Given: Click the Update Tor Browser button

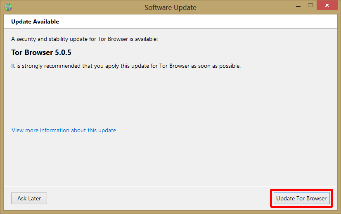Looking at the screenshot, I should pyautogui.click(x=301, y=198).
